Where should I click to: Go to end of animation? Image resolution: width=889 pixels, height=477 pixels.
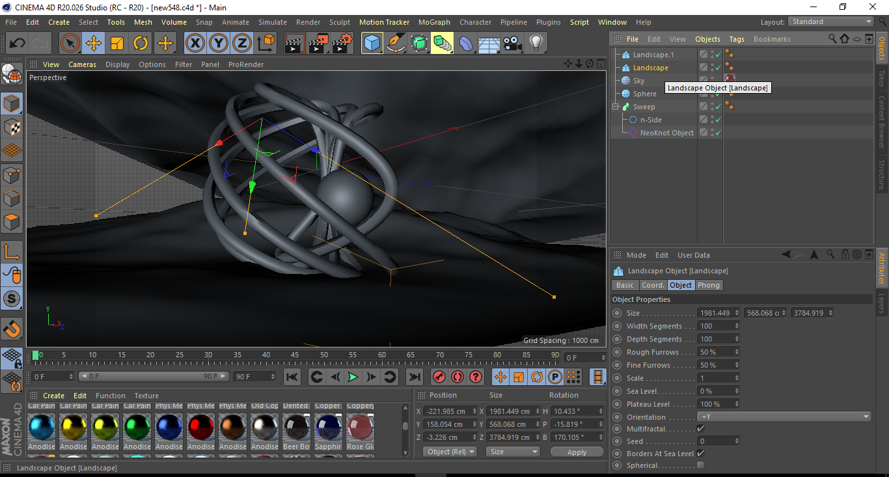pyautogui.click(x=415, y=377)
